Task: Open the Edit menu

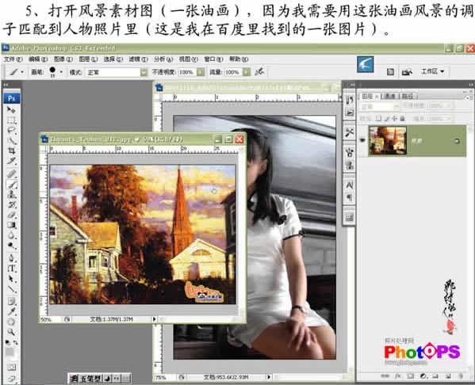Action: [x=38, y=59]
